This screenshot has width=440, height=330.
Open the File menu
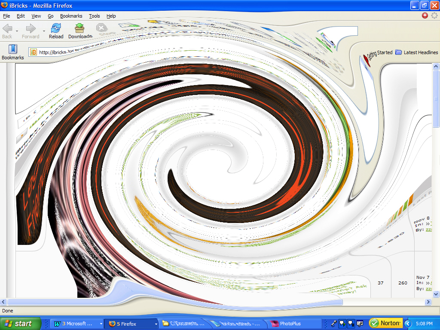6,16
